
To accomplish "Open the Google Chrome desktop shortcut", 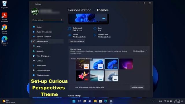I will (4, 29).
